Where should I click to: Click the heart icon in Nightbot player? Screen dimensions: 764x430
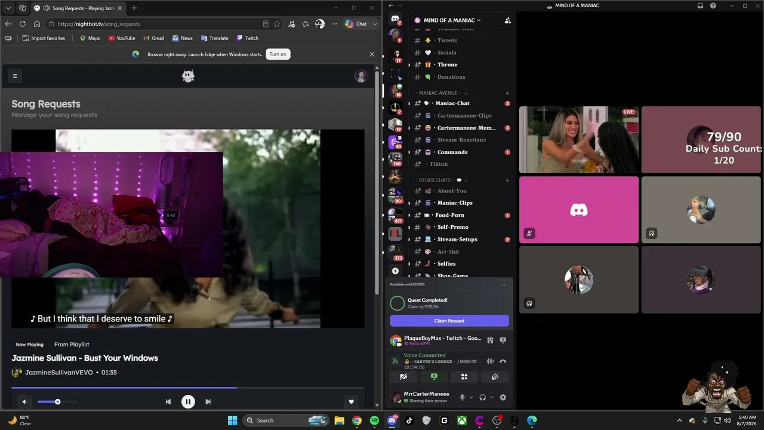(x=352, y=402)
